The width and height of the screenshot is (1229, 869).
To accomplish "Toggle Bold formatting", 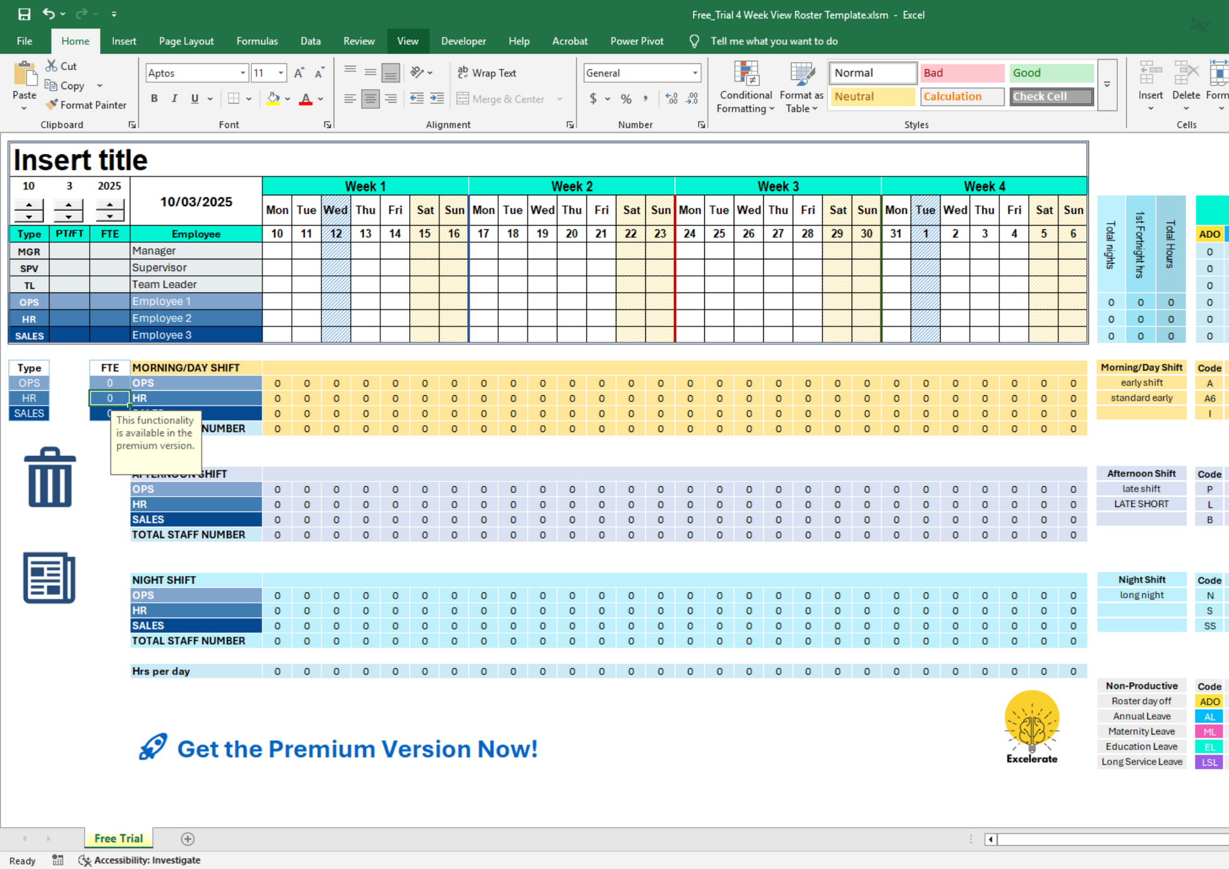I will click(x=154, y=99).
